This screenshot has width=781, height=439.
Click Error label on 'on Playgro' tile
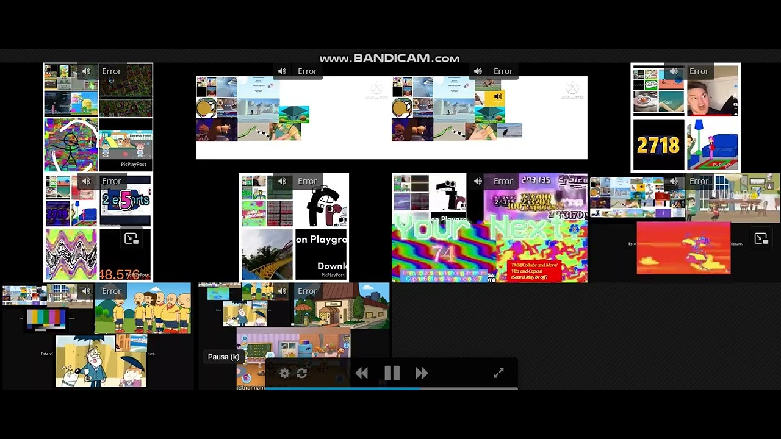[308, 181]
